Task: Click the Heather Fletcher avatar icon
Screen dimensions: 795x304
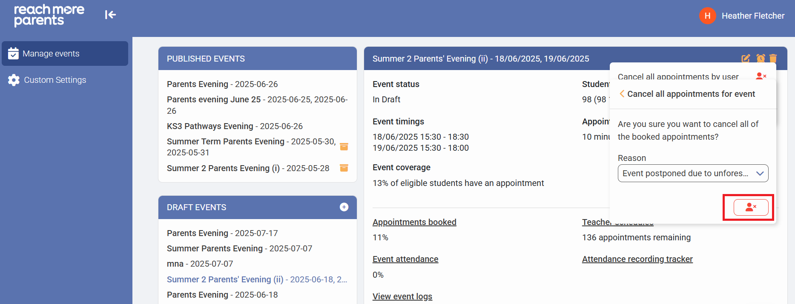Action: tap(707, 16)
